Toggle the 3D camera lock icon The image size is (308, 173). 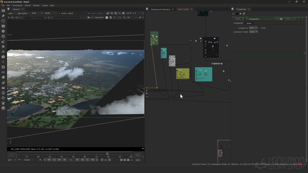coord(107,18)
